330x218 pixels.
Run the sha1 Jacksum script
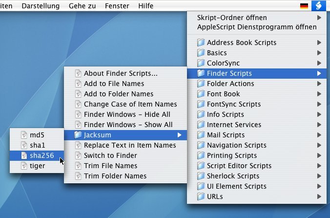[37, 145]
